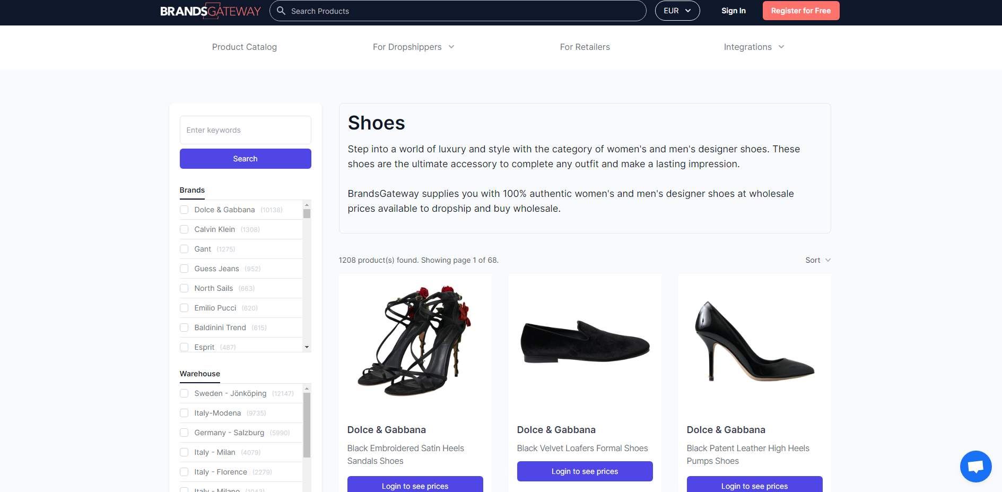
Task: Check the Italy - Milan warehouse
Action: 184,452
